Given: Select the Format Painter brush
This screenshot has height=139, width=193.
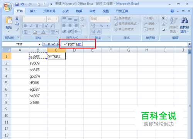Looking at the screenshot, I should point(17,29).
